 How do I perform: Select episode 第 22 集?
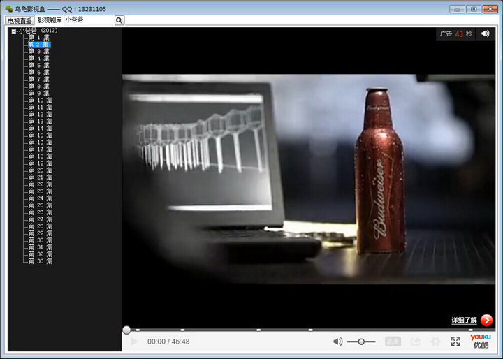pyautogui.click(x=40, y=184)
